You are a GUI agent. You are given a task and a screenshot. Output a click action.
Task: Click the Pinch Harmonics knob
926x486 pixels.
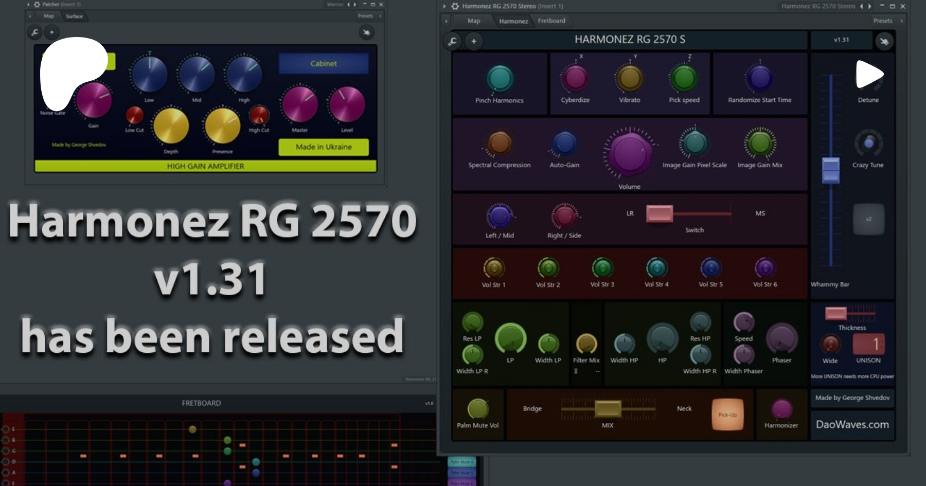(x=500, y=79)
